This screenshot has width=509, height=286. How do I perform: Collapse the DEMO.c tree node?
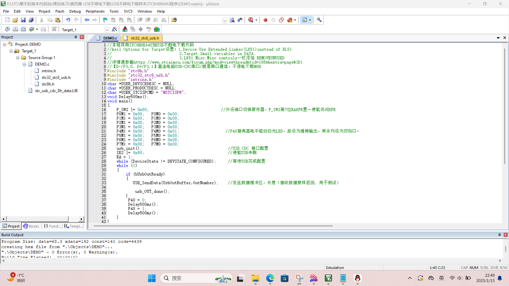24,64
